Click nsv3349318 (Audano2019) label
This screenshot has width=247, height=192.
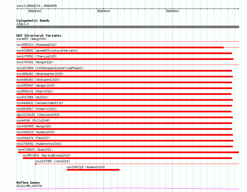(x=36, y=132)
